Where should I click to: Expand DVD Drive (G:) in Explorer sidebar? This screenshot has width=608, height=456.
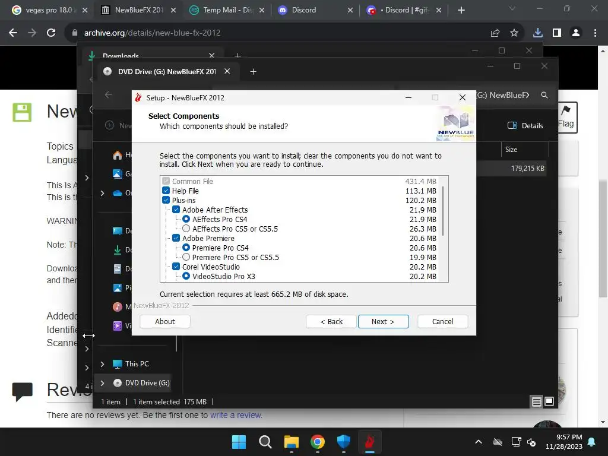point(102,383)
